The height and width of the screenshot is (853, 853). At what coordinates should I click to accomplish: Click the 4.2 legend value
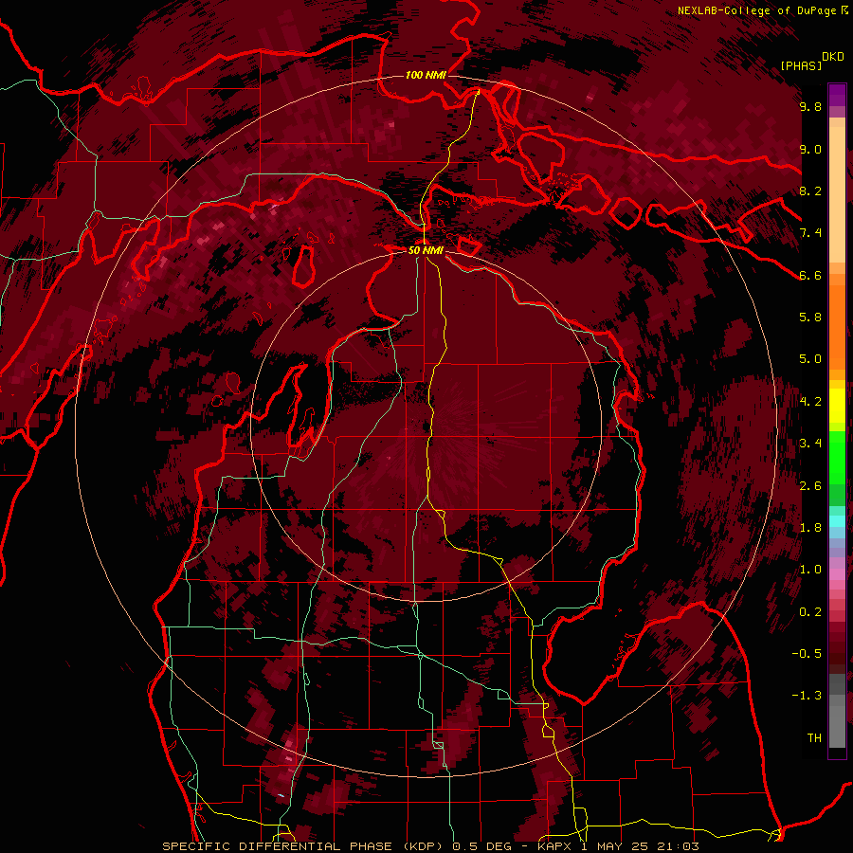810,402
